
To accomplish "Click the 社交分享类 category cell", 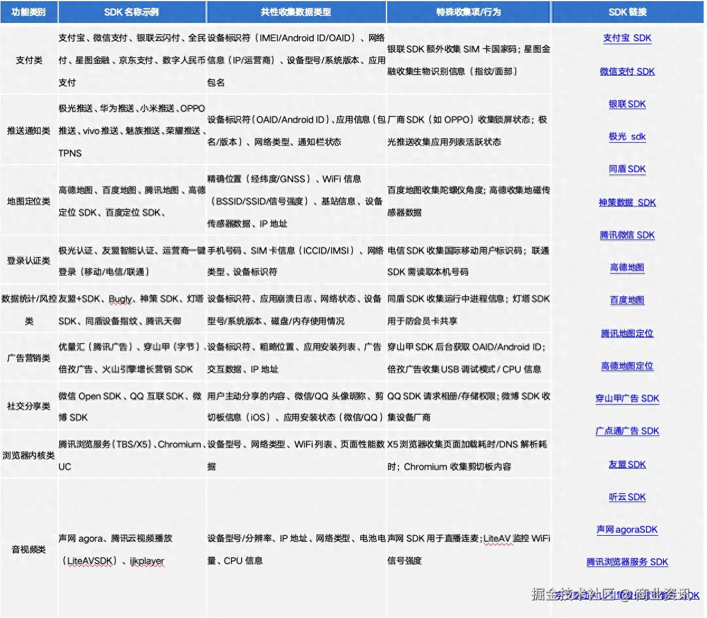I will coord(29,406).
